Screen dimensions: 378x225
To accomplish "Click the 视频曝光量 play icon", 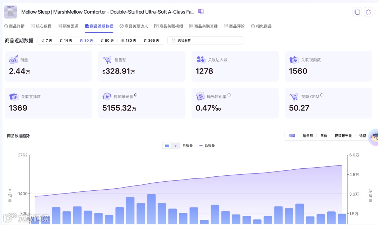I will coord(107,96).
